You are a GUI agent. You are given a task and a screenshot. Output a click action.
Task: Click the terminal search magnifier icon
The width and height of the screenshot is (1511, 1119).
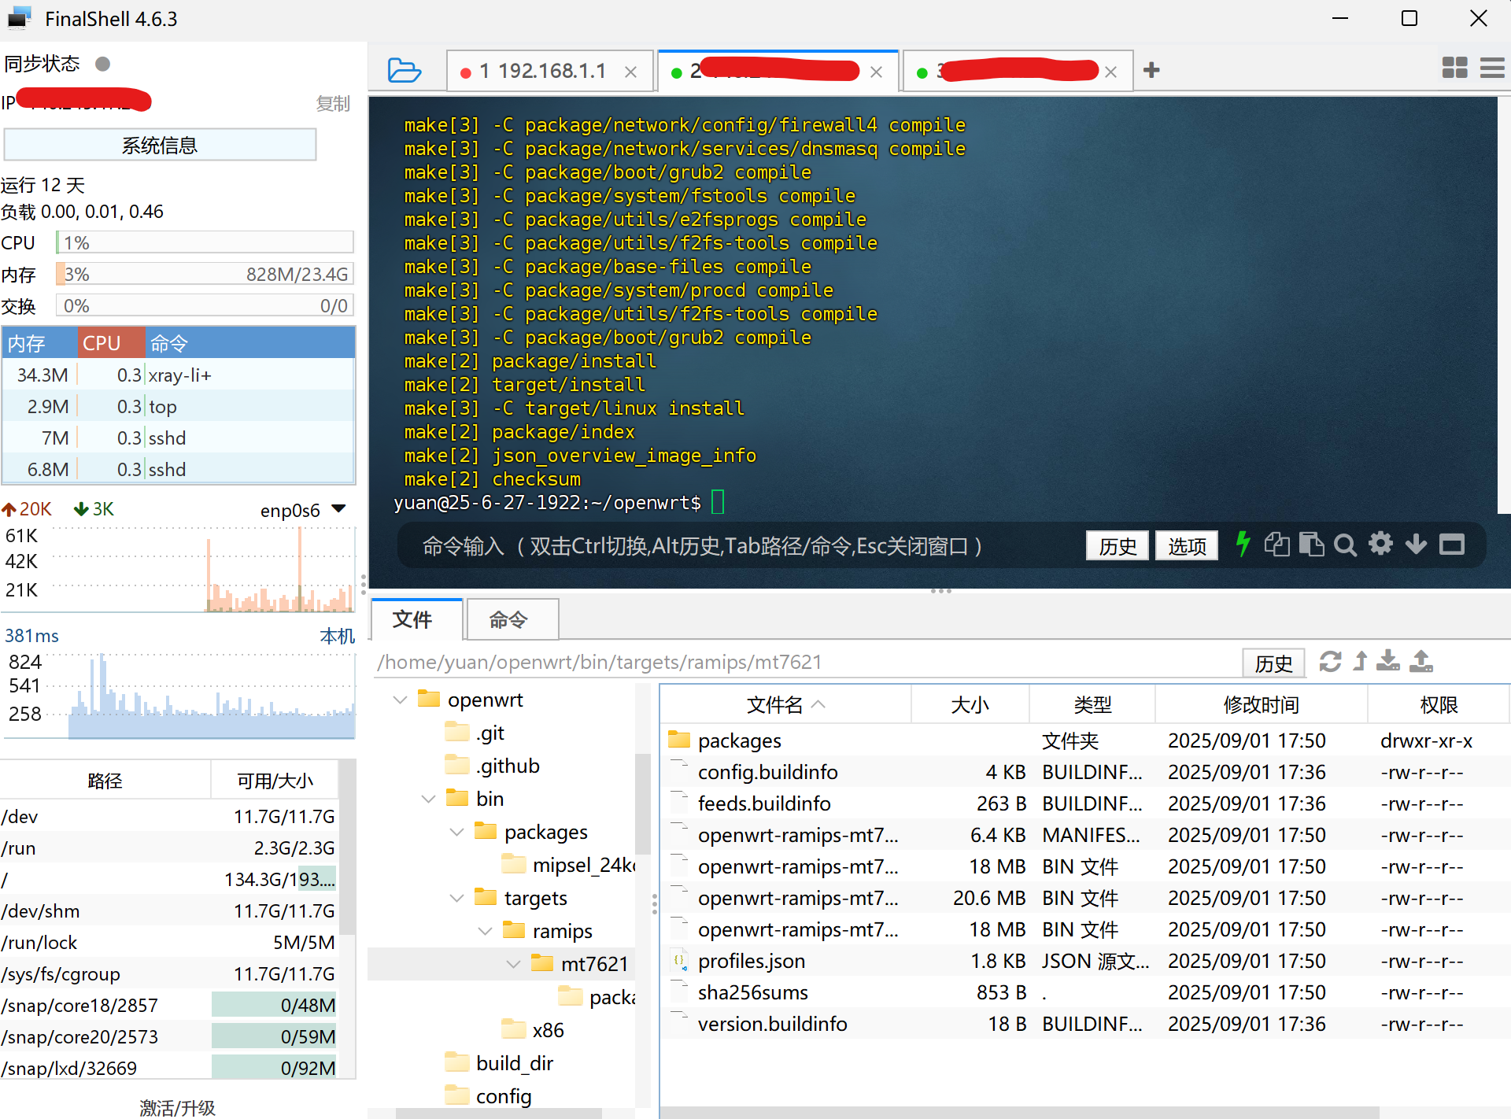point(1345,545)
